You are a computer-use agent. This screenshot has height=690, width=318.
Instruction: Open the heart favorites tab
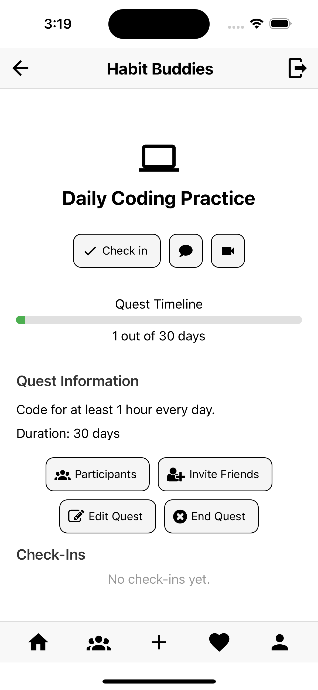(219, 642)
